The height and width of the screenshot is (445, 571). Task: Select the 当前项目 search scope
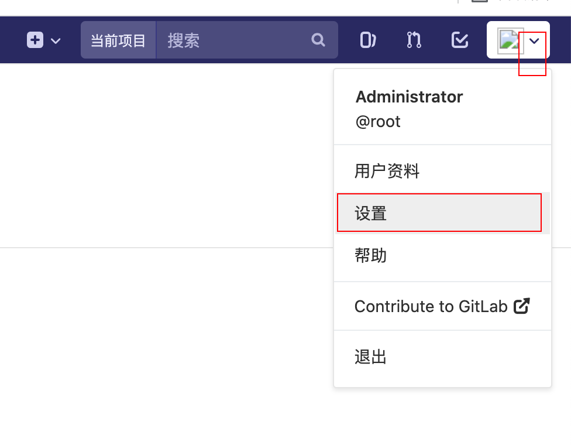click(119, 40)
